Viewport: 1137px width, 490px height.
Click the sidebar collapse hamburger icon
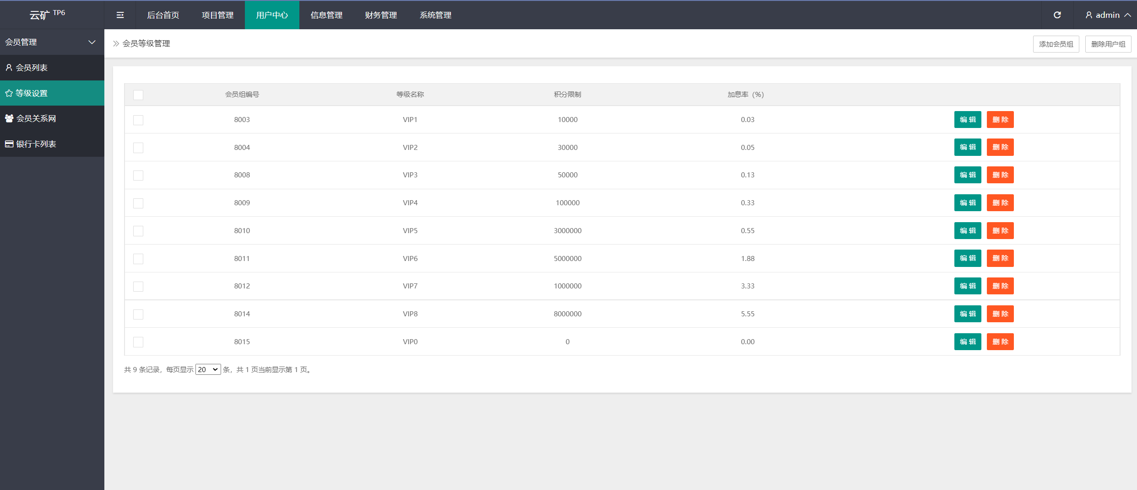[120, 15]
